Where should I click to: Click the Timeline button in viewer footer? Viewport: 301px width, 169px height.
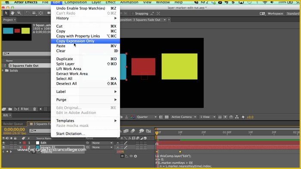[x=231, y=117]
